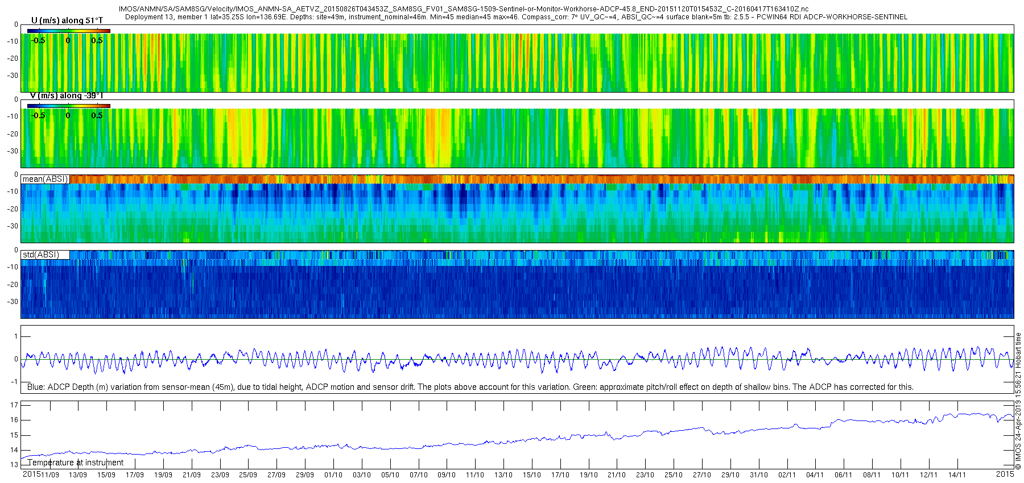The width and height of the screenshot is (1024, 483).
Task: Click the '11/10' date tick label
Action: tap(475, 475)
